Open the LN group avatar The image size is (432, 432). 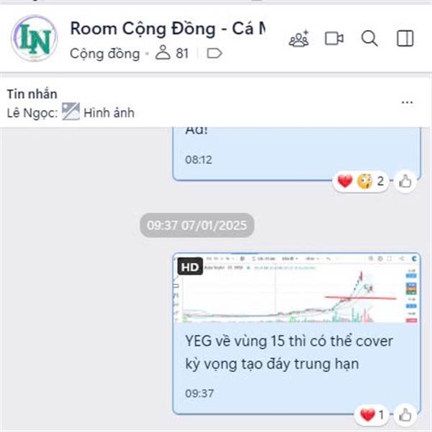tap(35, 38)
